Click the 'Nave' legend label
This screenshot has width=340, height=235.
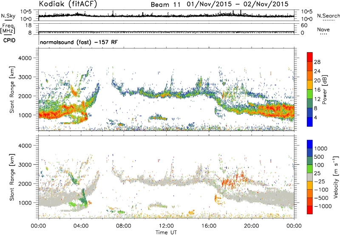pyautogui.click(x=323, y=30)
